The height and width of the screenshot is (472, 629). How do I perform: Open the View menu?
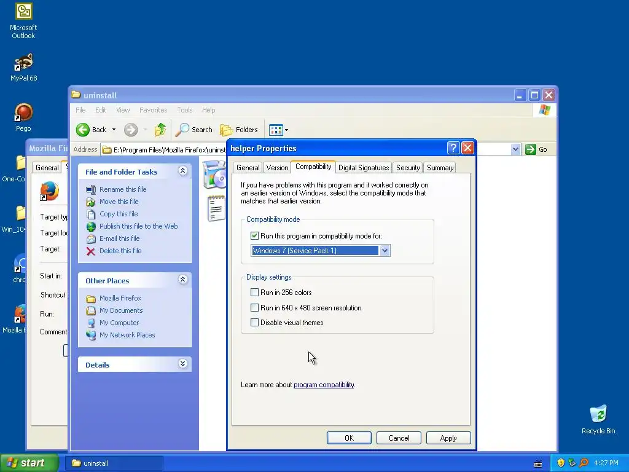tap(123, 110)
